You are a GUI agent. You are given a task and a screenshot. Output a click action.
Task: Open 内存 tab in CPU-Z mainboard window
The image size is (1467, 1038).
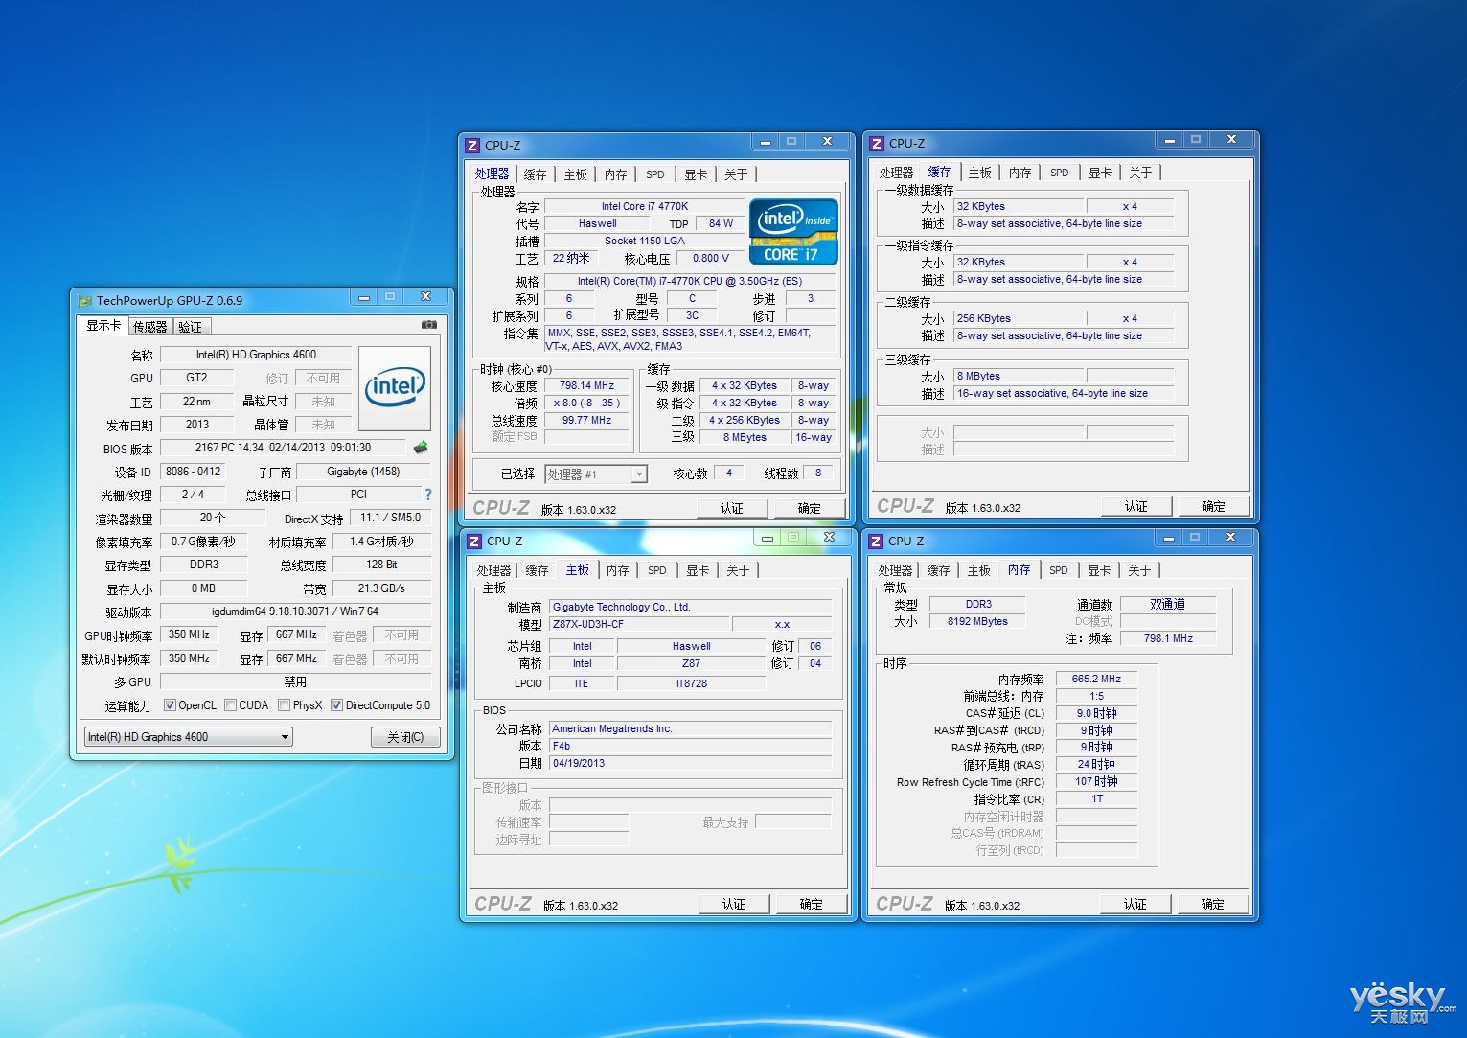point(618,570)
